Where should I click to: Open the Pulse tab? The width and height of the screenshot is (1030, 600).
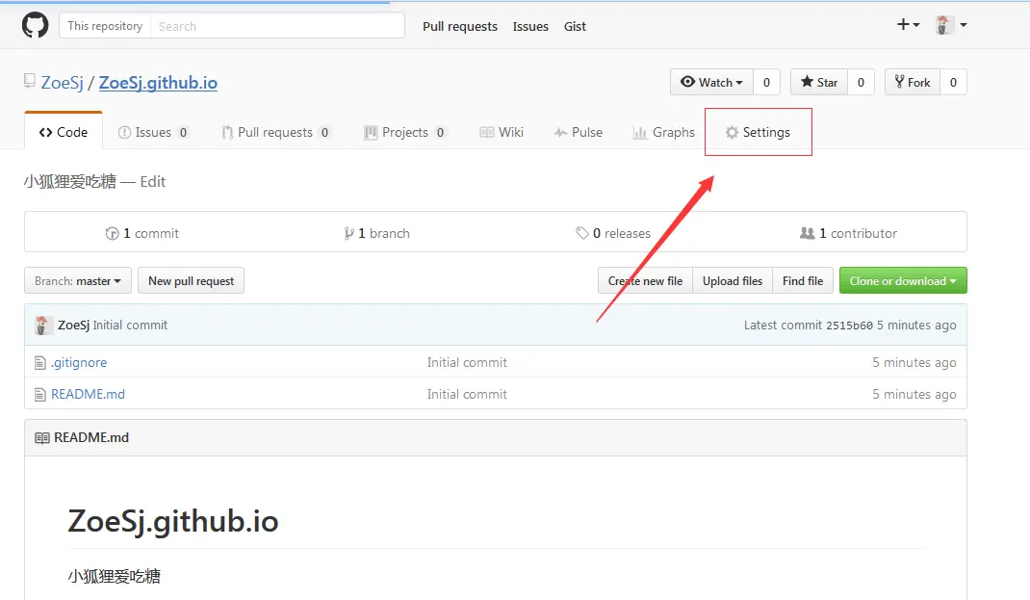(x=579, y=132)
